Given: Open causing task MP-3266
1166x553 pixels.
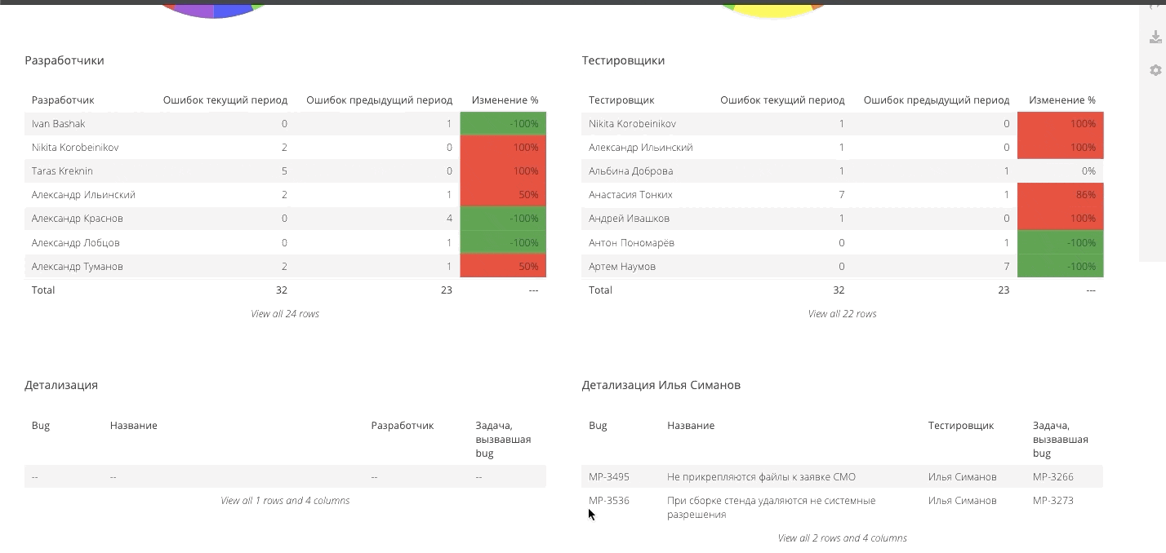Looking at the screenshot, I should click(x=1053, y=476).
